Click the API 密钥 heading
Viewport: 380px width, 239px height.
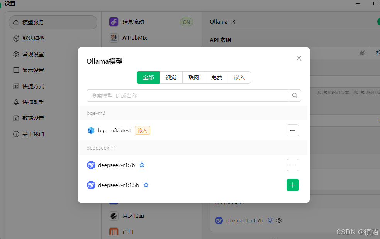[220, 40]
